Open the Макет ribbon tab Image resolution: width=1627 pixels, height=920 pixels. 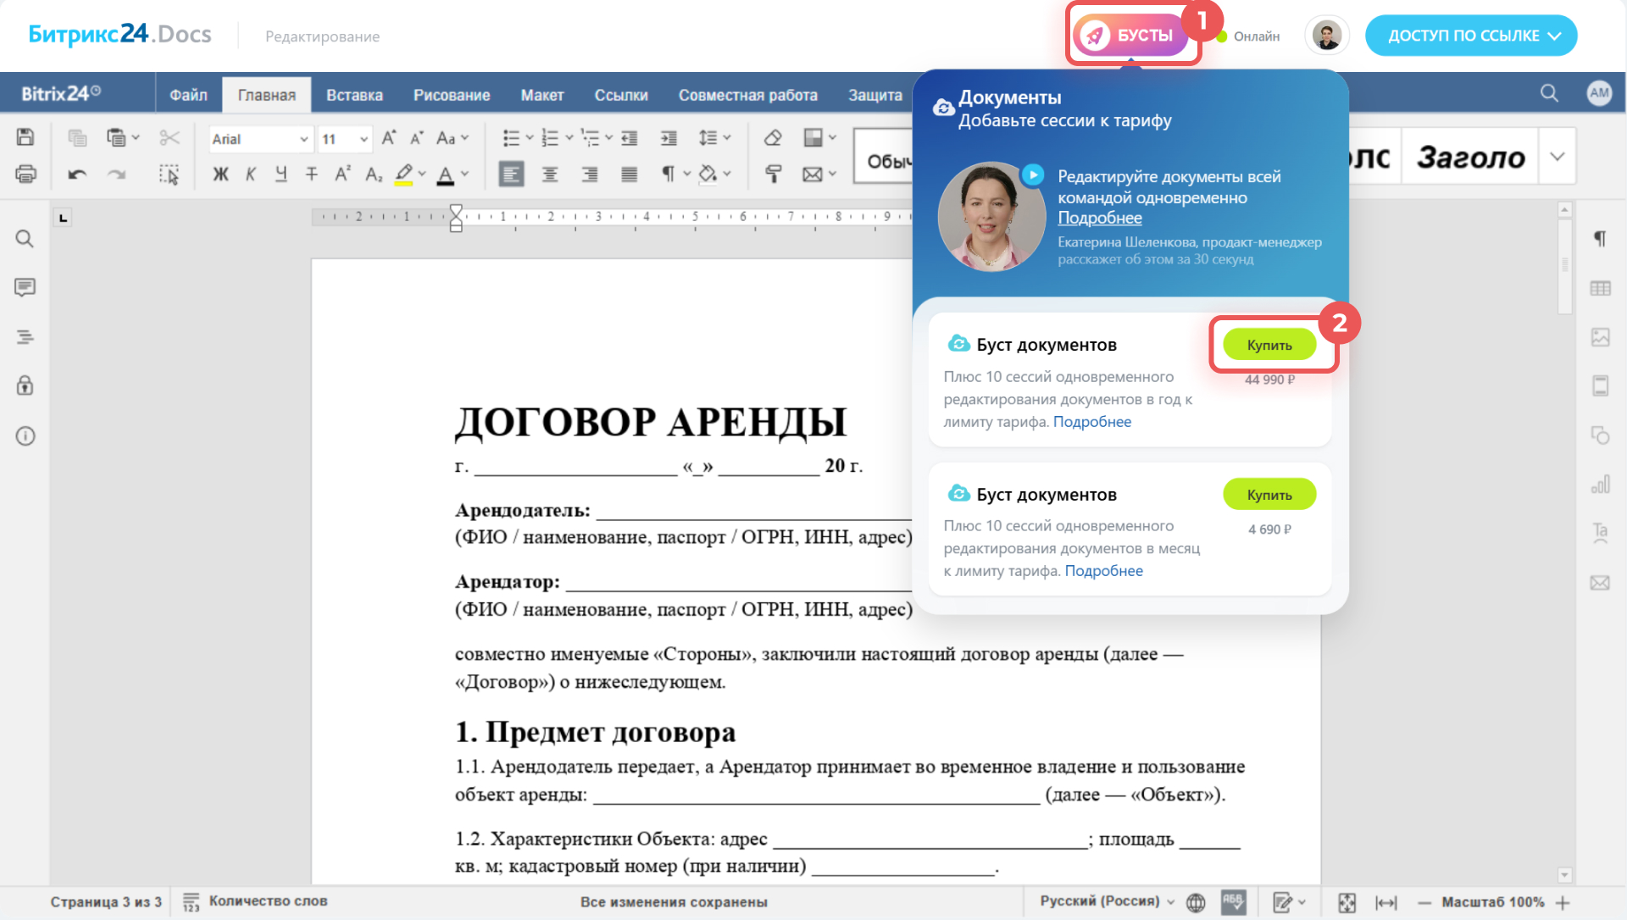click(x=542, y=95)
